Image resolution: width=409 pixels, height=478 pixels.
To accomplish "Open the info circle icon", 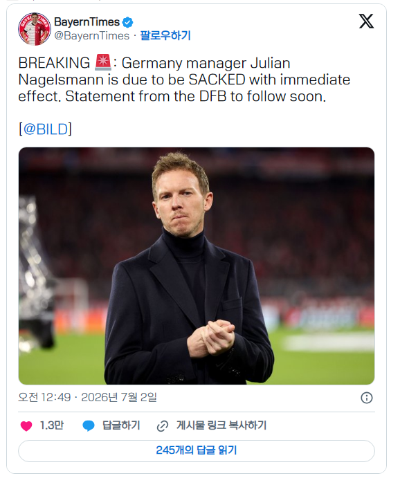I will coord(367,398).
